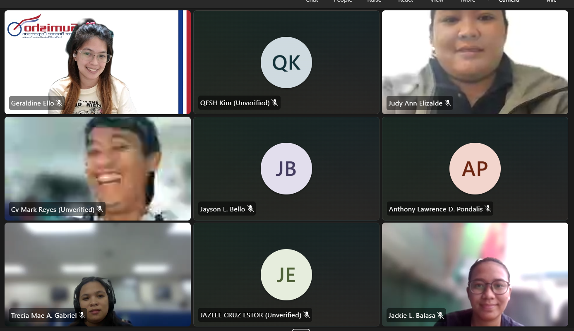Click muted mic icon beside Trecia Mae A. Gabriel
The width and height of the screenshot is (574, 331).
tap(82, 315)
